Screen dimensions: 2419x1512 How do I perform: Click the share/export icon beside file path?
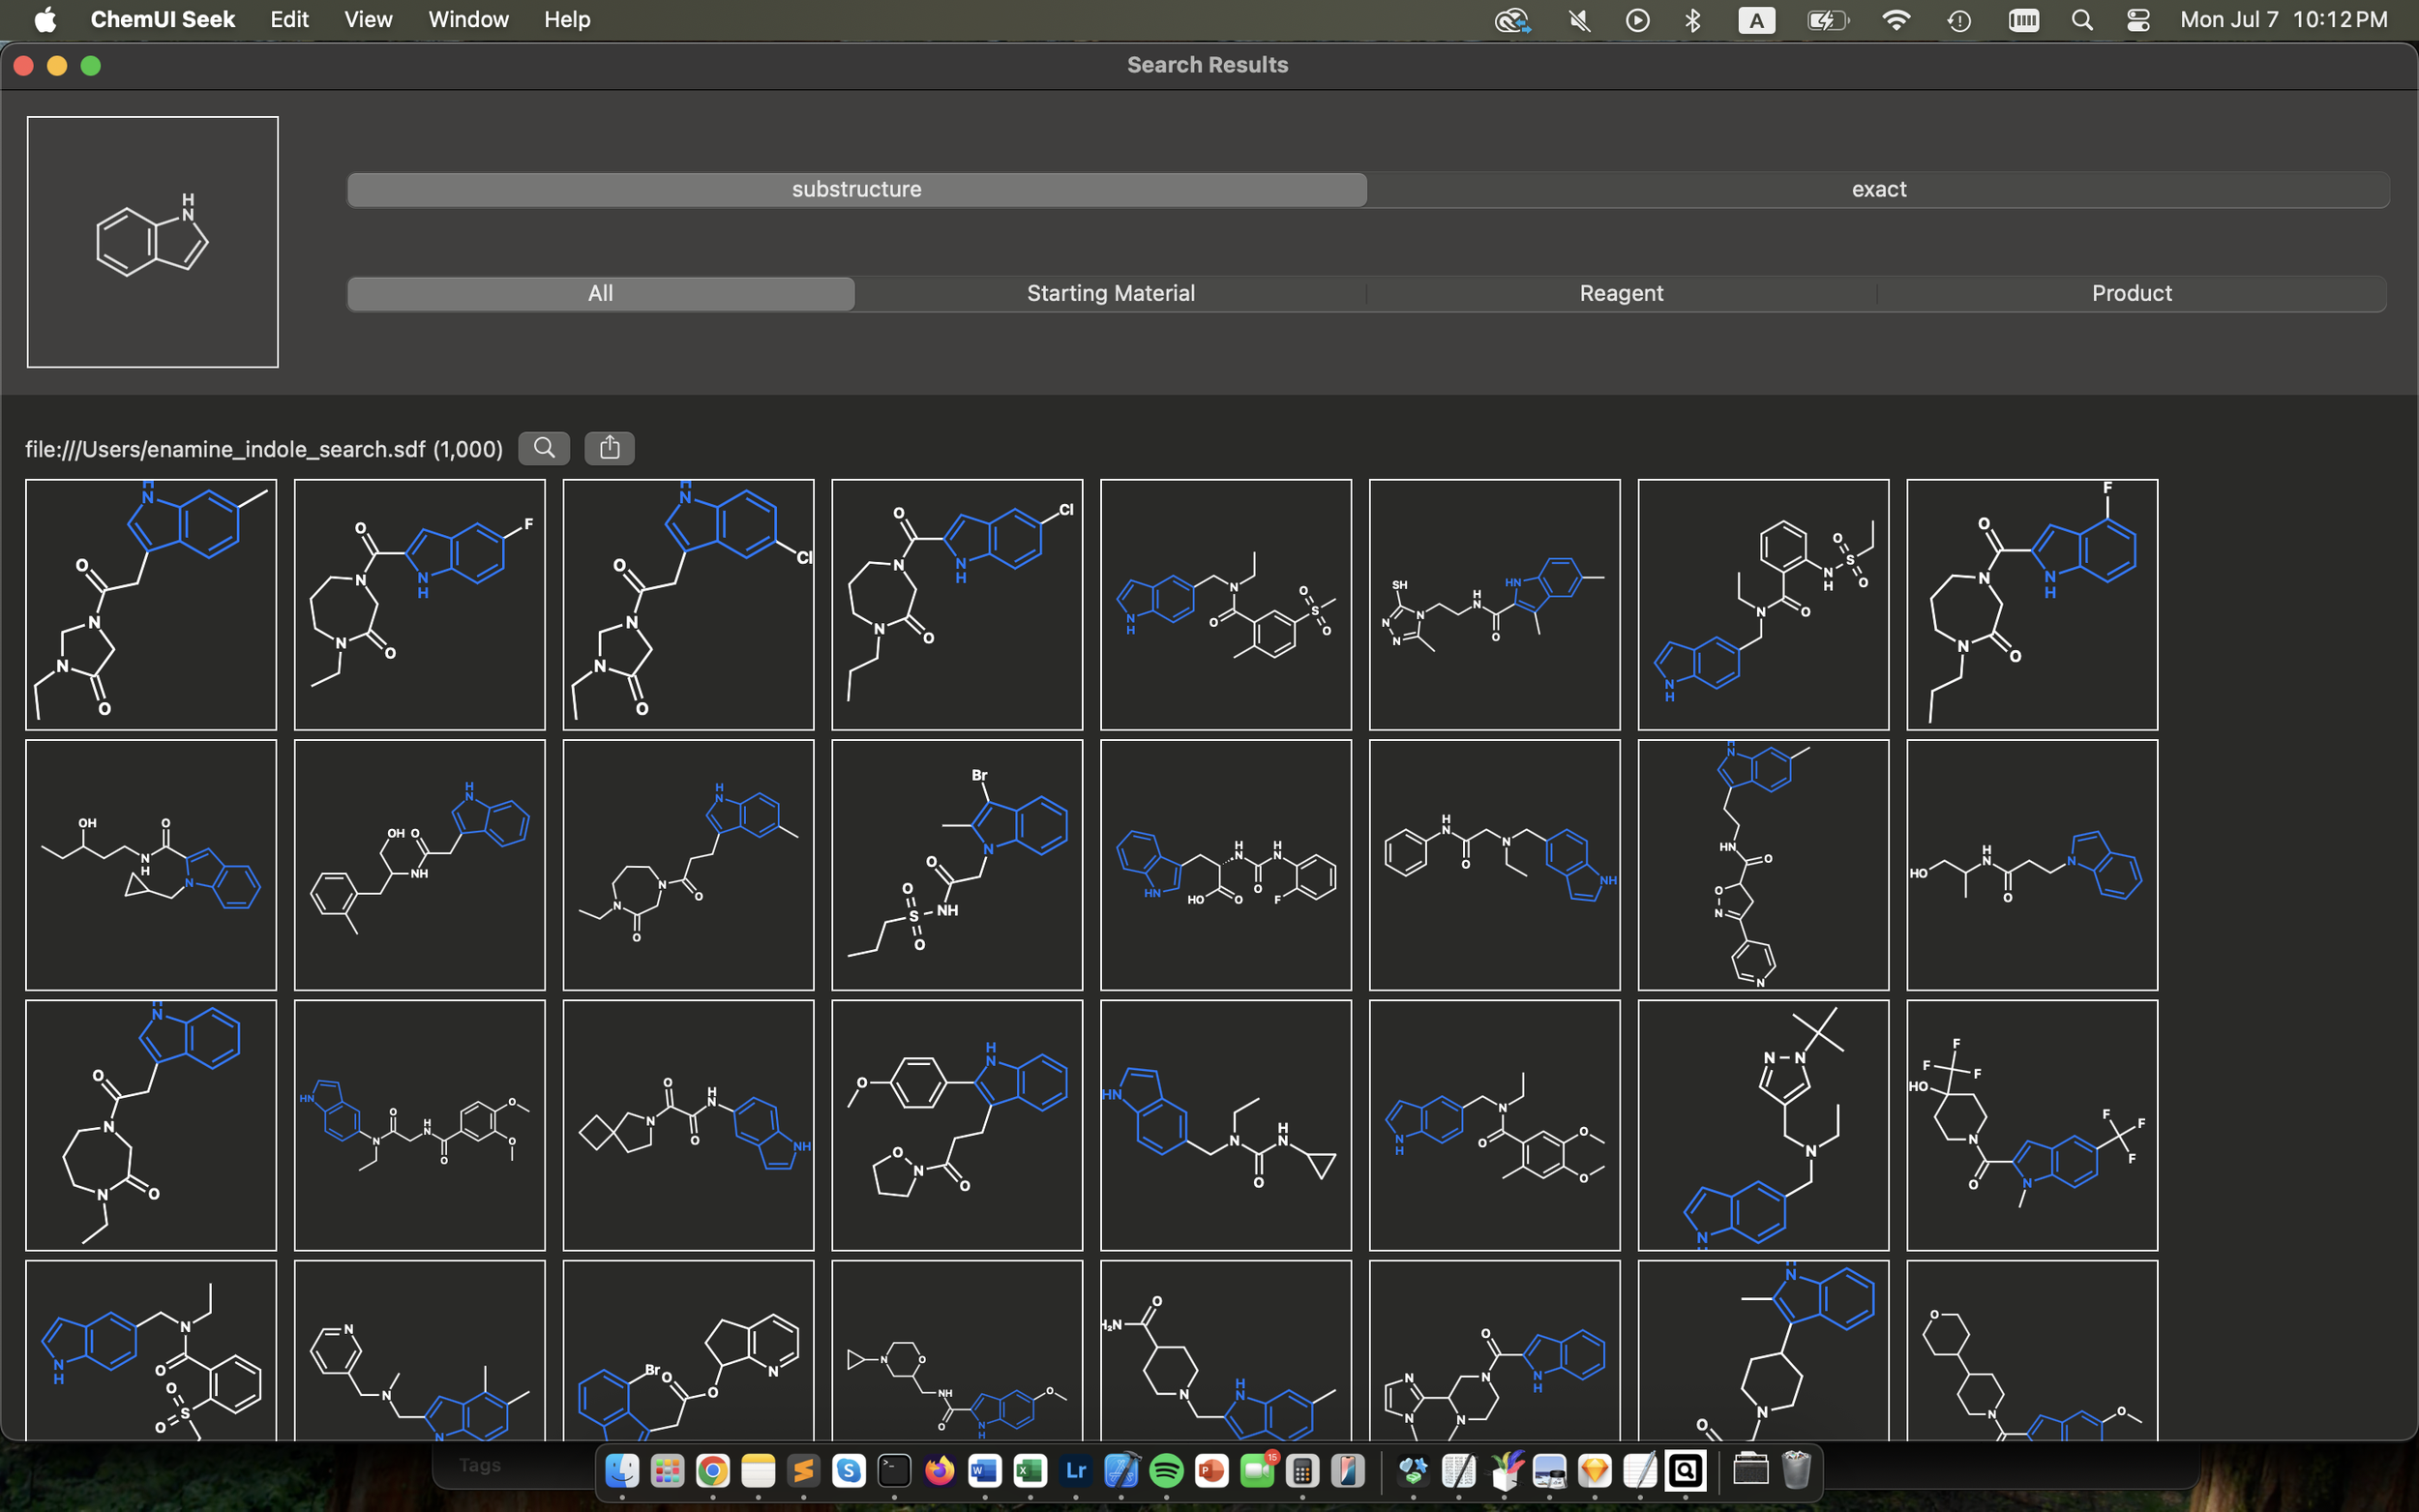coord(609,448)
